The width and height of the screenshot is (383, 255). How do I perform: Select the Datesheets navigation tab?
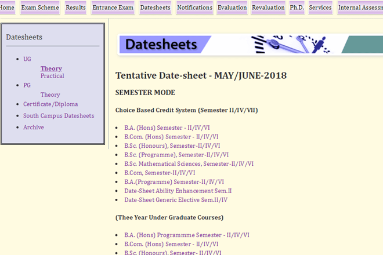155,8
